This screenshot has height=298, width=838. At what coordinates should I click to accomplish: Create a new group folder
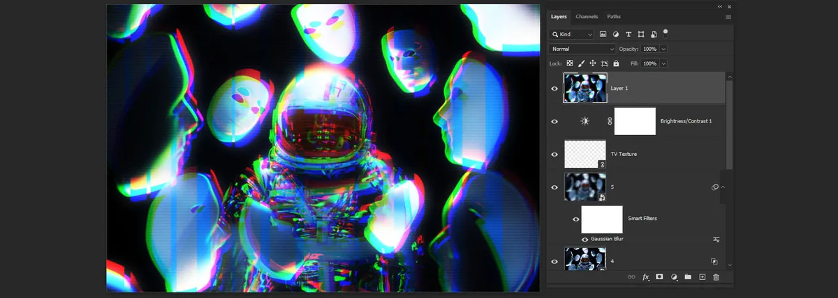(x=688, y=277)
